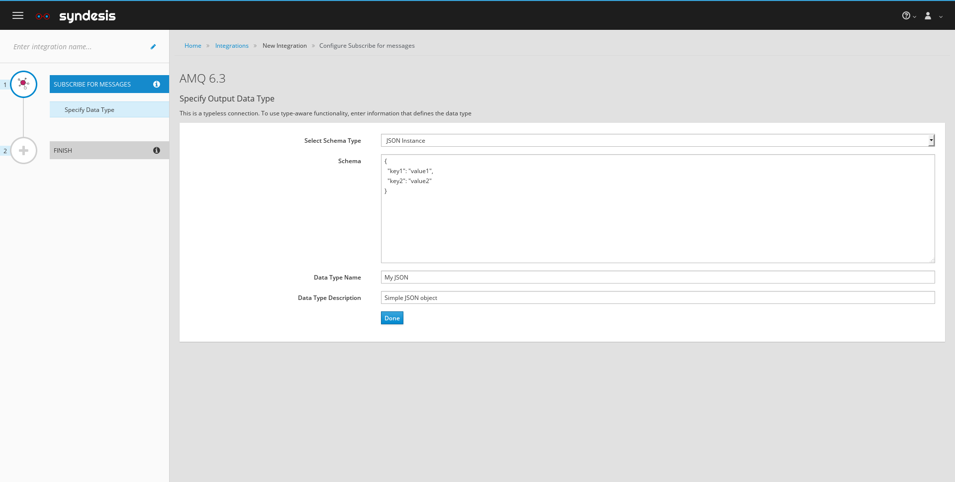955x482 pixels.
Task: Click the Syndesis logo
Action: [x=76, y=16]
